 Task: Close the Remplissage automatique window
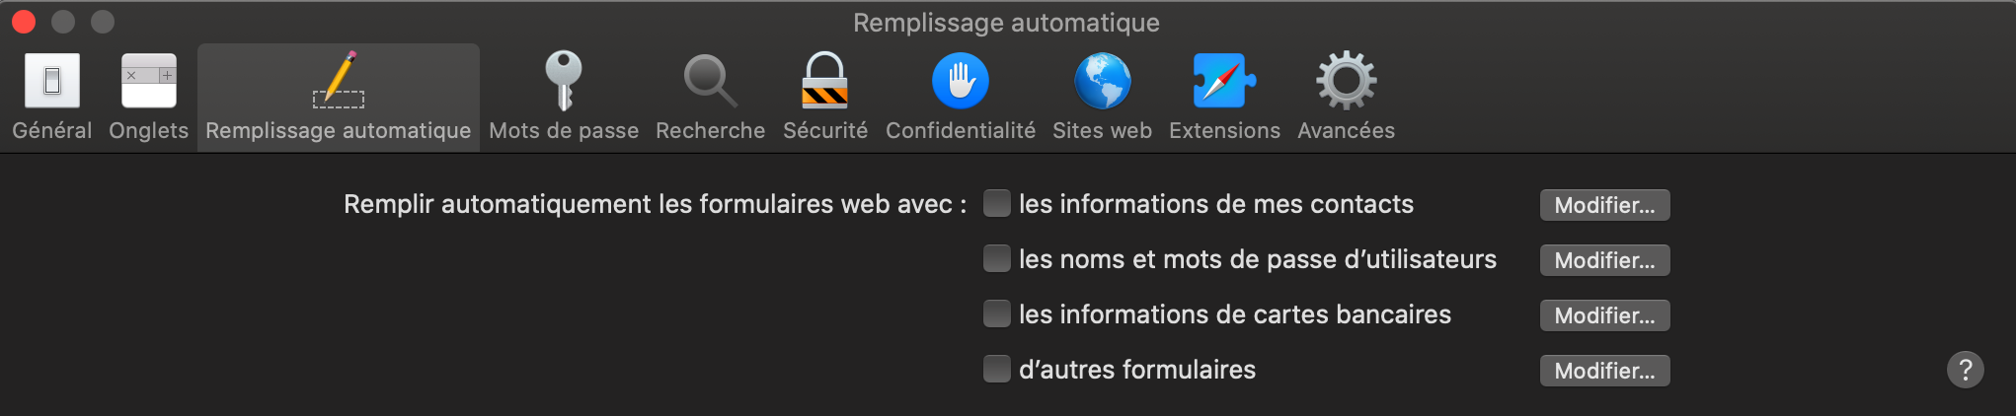click(x=24, y=22)
